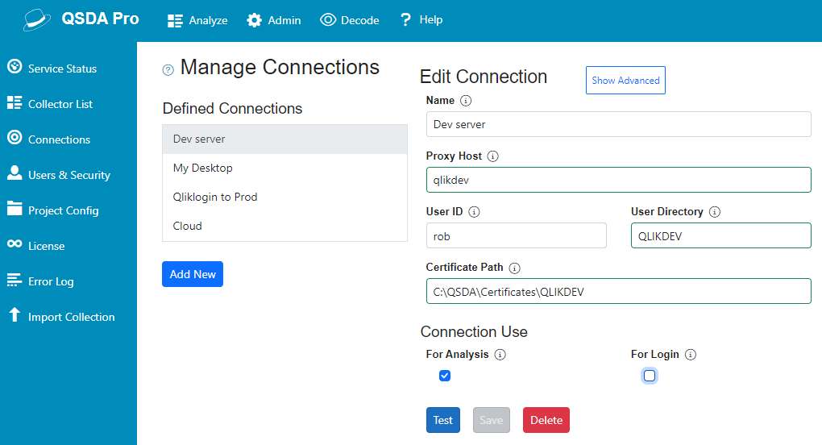Delete the connection with the Delete button

pyautogui.click(x=546, y=420)
